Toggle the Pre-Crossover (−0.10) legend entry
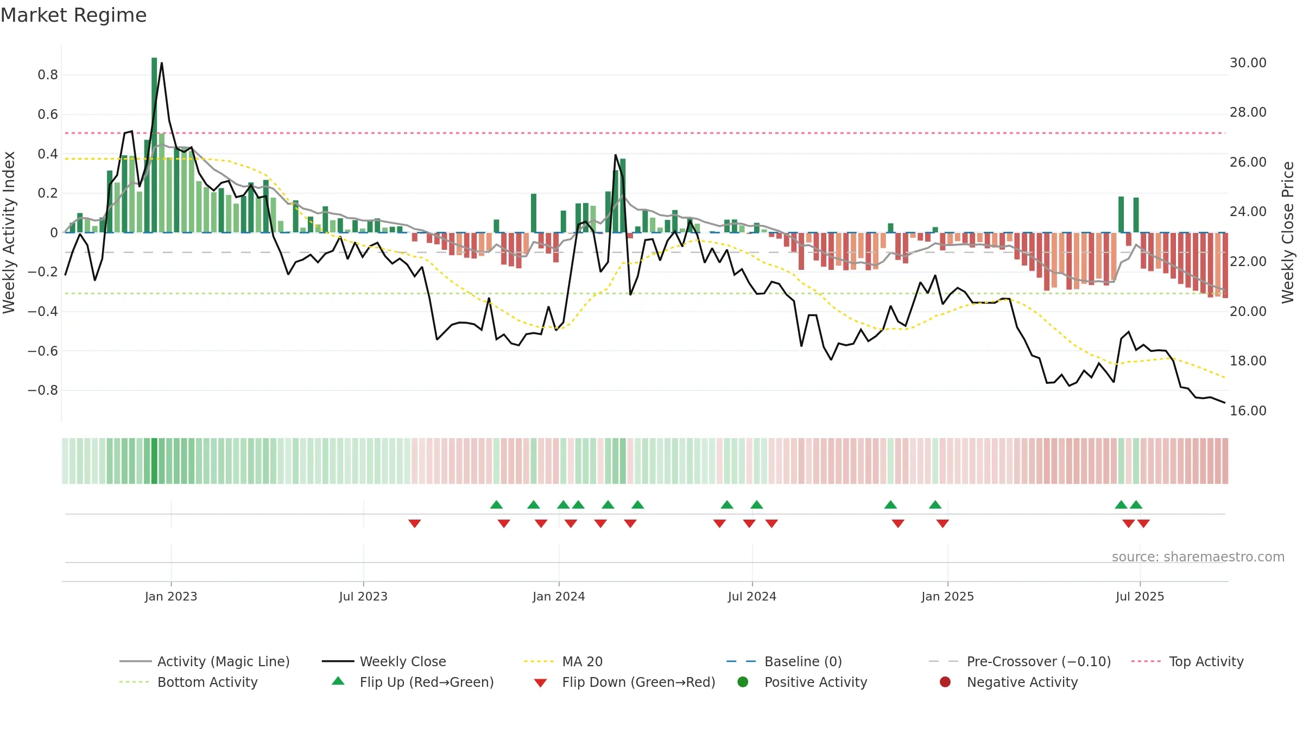The width and height of the screenshot is (1303, 733). [1020, 661]
